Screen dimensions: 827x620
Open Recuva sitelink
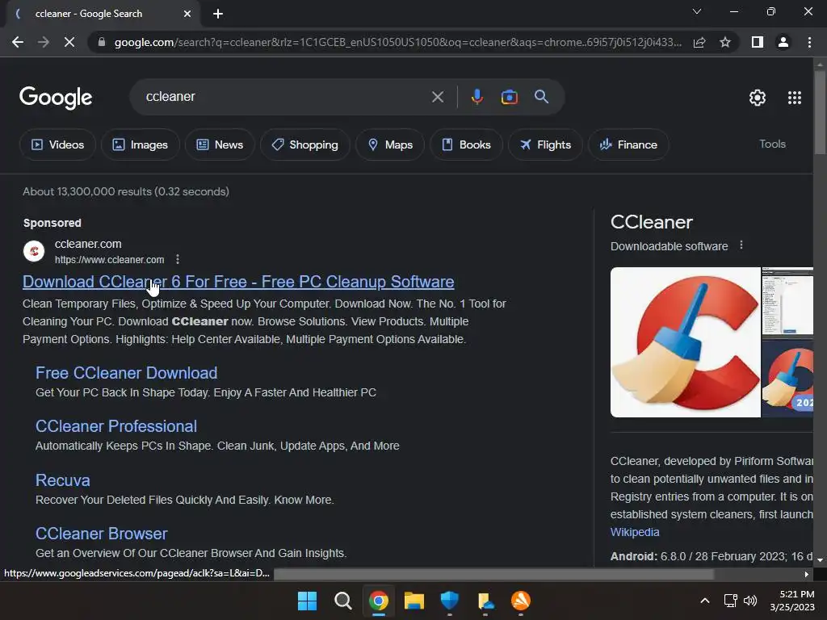pyautogui.click(x=63, y=480)
